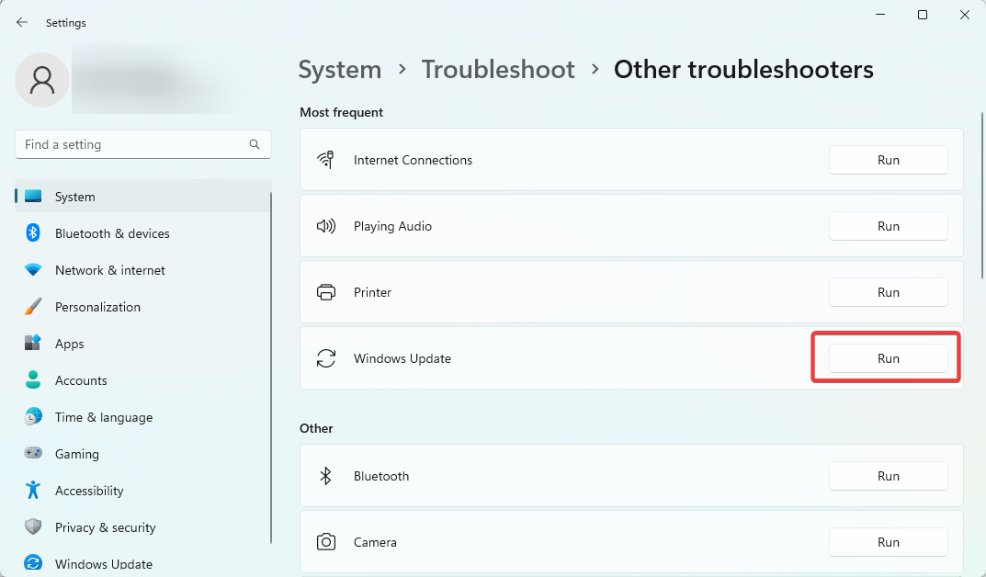The image size is (986, 577).
Task: Run the Camera troubleshooter
Action: [888, 542]
